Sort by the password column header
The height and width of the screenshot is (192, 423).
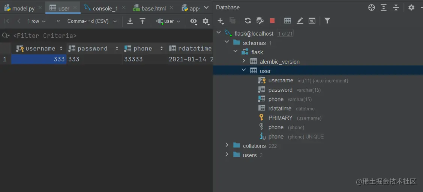(x=94, y=49)
